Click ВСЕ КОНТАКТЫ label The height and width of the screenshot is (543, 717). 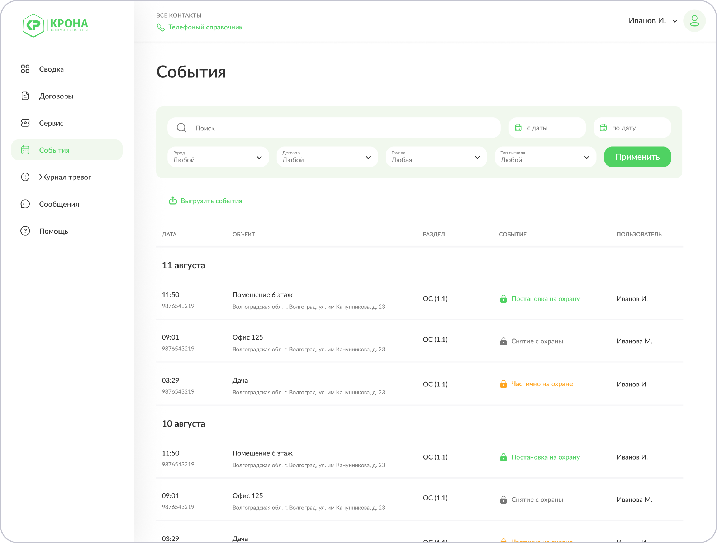coord(179,15)
